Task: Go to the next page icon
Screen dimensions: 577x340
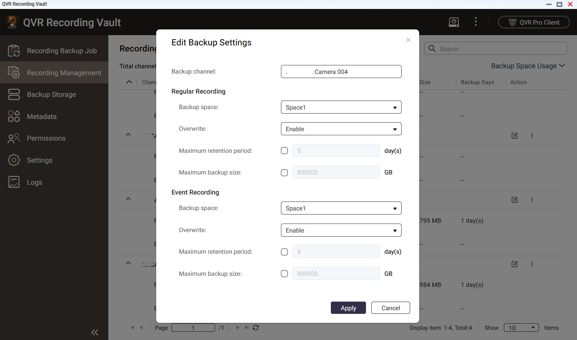Action: (x=238, y=328)
